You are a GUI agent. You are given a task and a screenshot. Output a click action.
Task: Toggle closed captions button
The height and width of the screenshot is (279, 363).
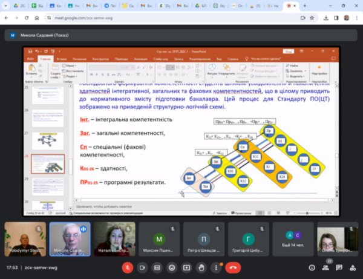coord(157,267)
